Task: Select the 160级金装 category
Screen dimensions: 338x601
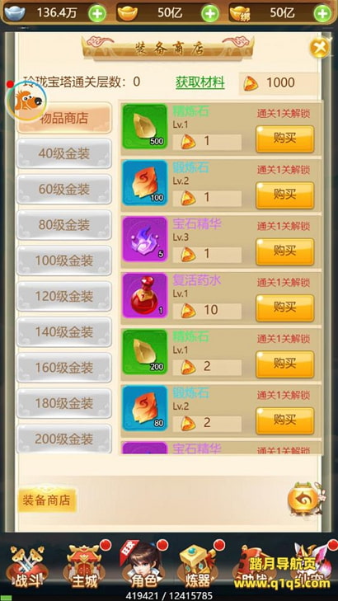Action: click(64, 368)
